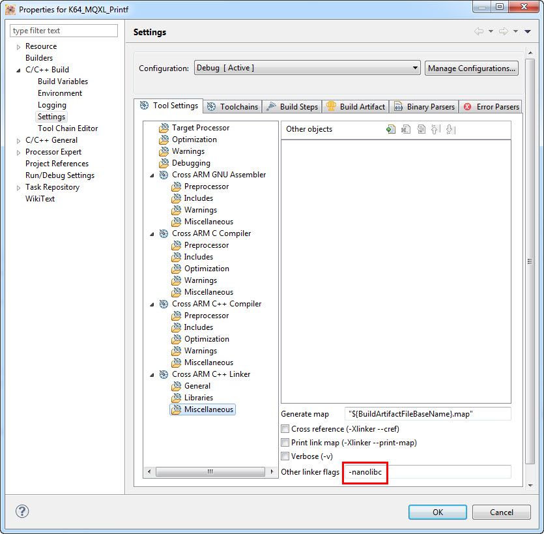Collapse the C/C++ Build tree node
The width and height of the screenshot is (544, 534).
click(18, 70)
